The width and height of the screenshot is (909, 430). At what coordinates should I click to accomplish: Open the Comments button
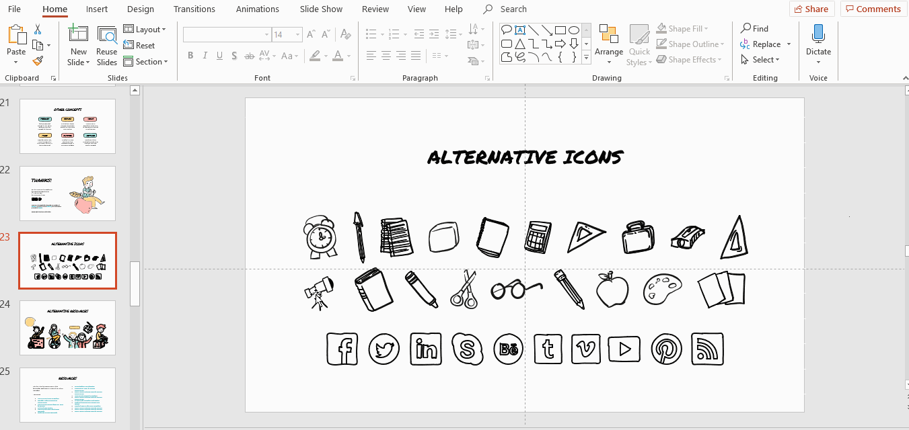[x=873, y=9]
